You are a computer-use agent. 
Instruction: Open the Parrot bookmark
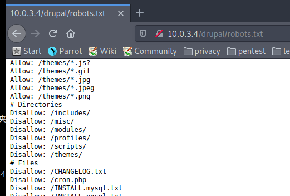[x=65, y=51]
